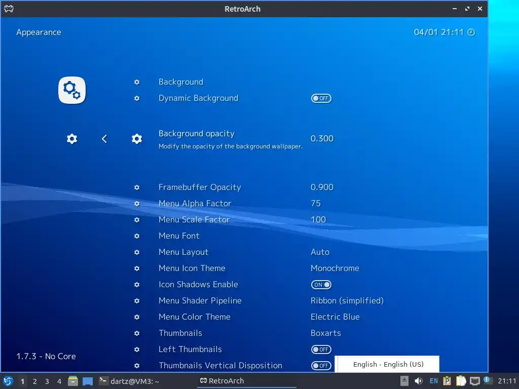The width and height of the screenshot is (519, 389).
Task: Click the network monitor tray icon
Action: [474, 381]
